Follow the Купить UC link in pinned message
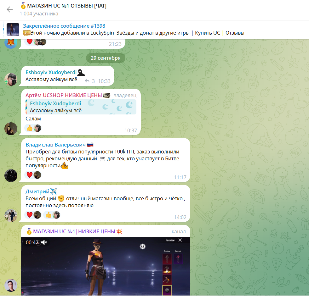Viewport: 309px width, 299px height. (207, 33)
